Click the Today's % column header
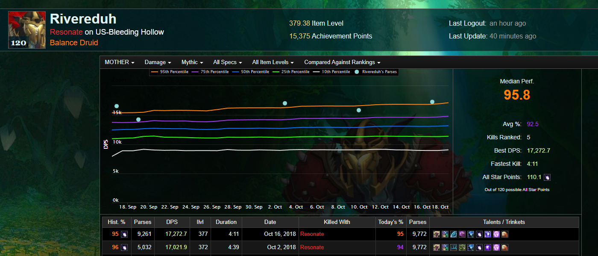The width and height of the screenshot is (598, 256). (x=391, y=222)
